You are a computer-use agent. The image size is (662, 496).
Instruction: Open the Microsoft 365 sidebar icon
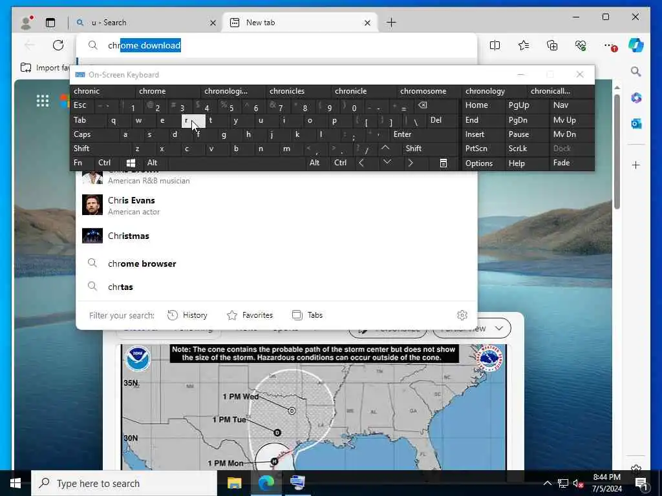coord(636,98)
